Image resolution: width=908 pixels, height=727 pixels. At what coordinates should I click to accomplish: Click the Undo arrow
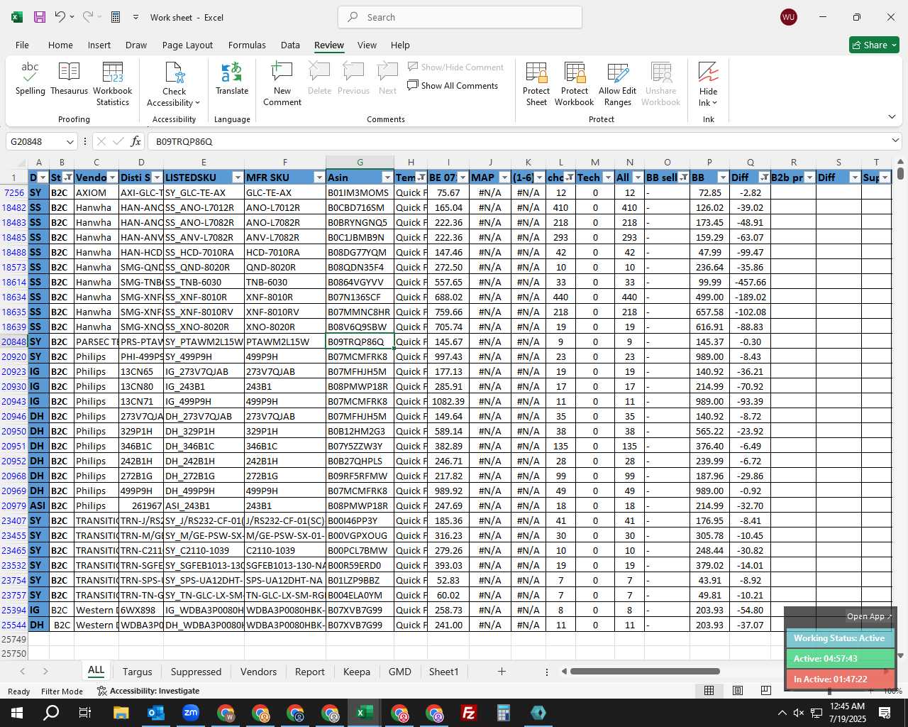point(60,17)
